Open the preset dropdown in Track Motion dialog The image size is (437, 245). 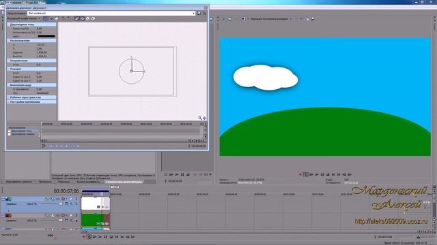pos(193,13)
